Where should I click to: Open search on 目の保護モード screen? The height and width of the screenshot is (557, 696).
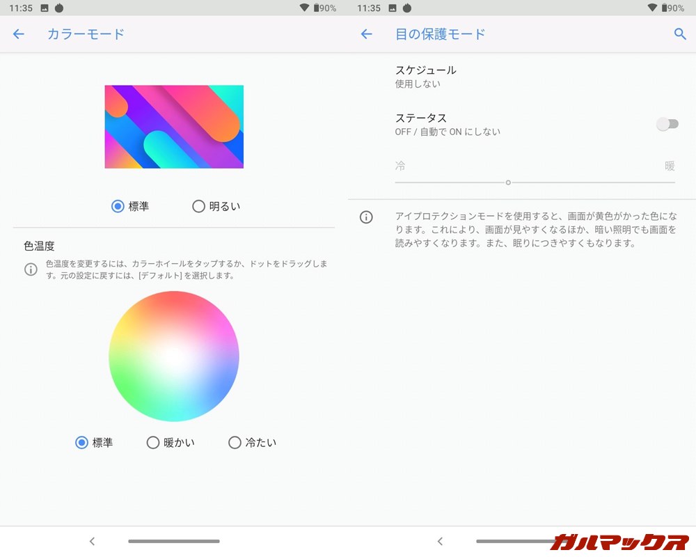click(x=680, y=33)
